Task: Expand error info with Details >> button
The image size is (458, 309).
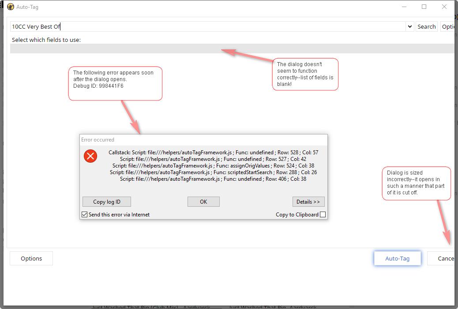Action: coord(308,201)
